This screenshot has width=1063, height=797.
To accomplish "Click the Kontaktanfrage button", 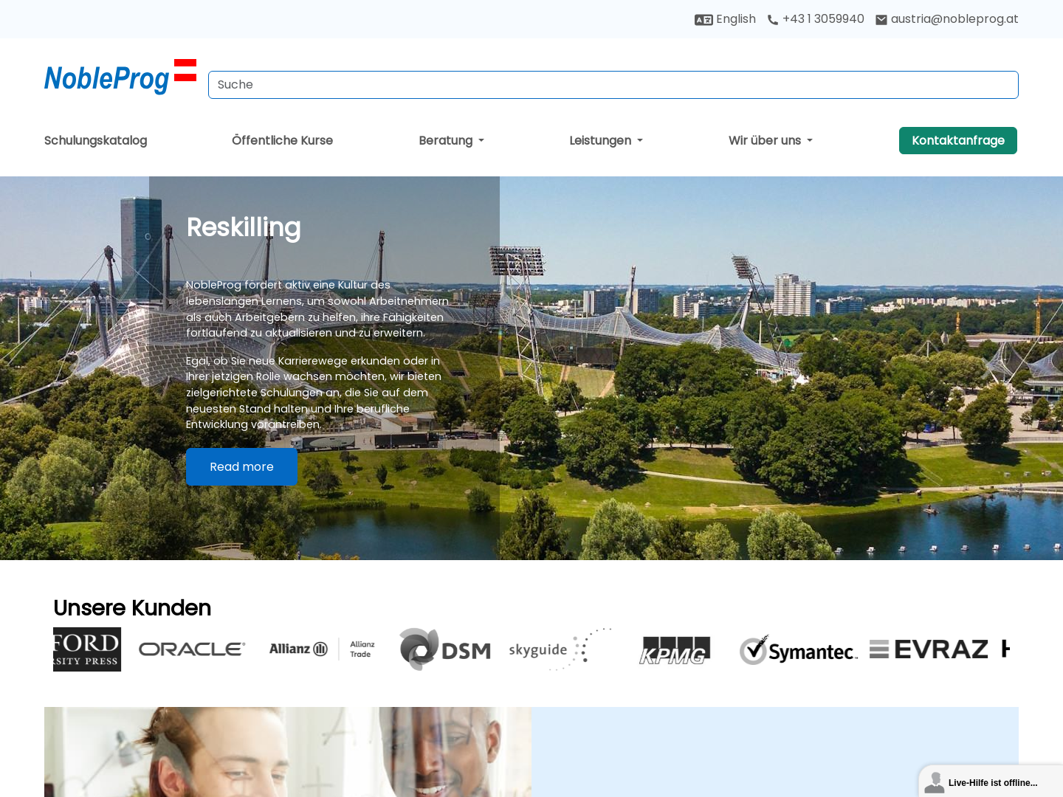I will tap(958, 140).
